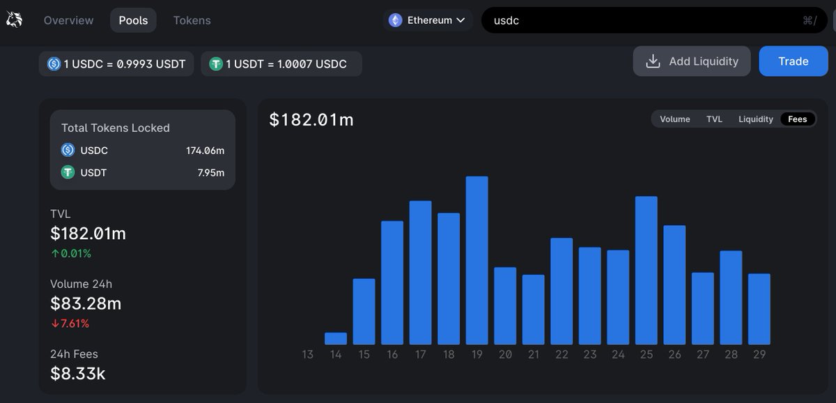Show the Volume chart
This screenshot has height=403, width=836.
[674, 119]
